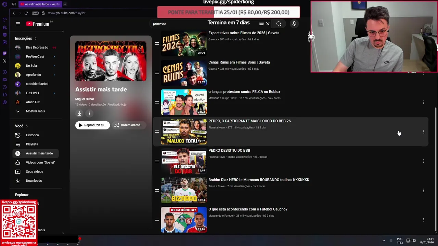Download the Assistir mais tarde playlist
Screen dimensions: 438x246
(79, 113)
